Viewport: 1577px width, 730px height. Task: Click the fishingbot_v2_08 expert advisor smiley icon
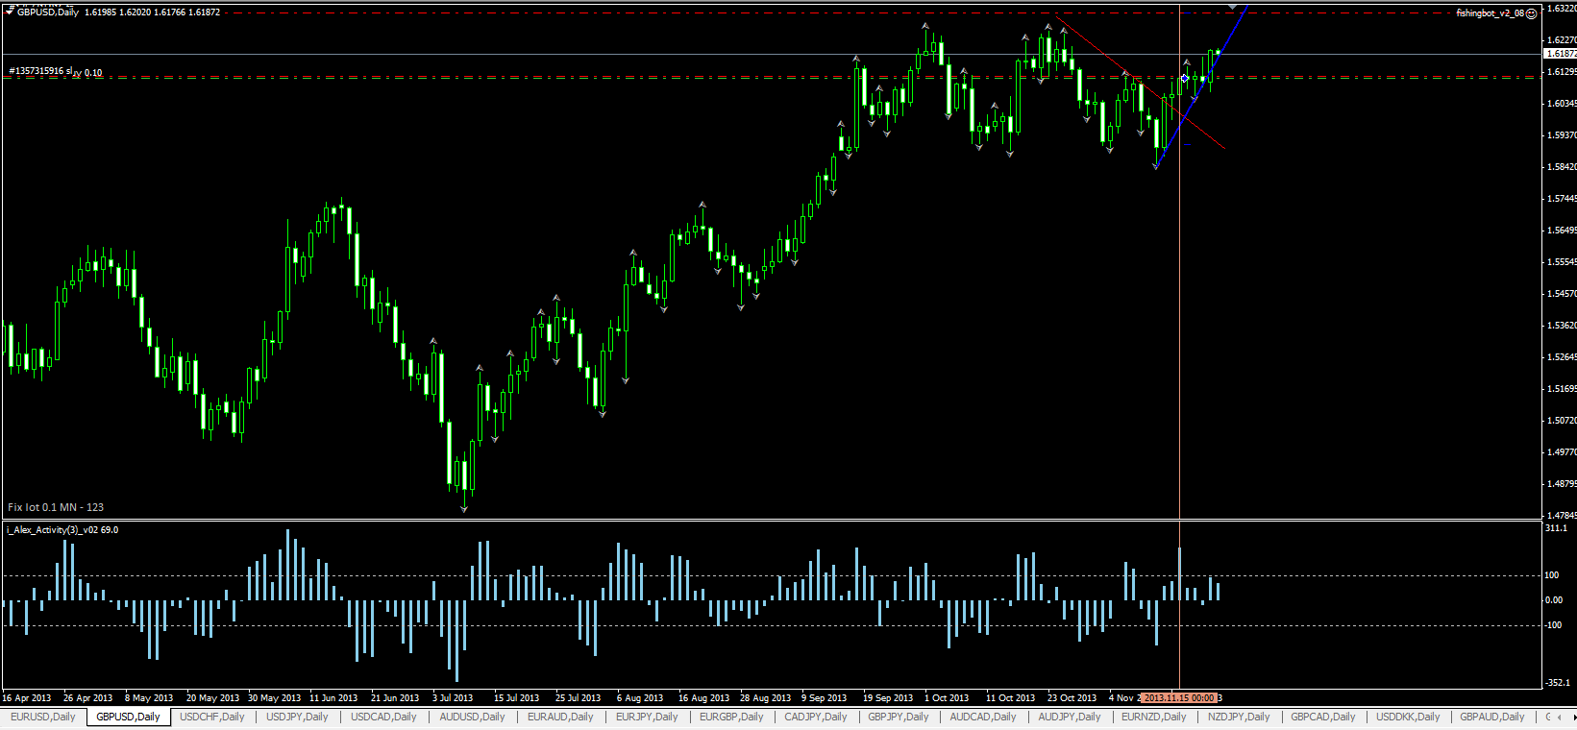point(1532,13)
